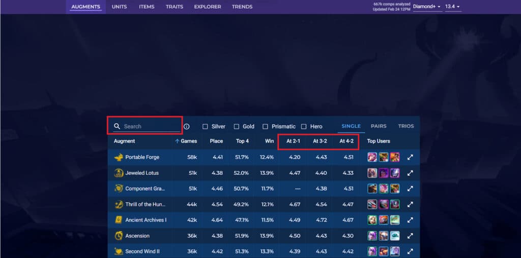The image size is (521, 258).
Task: Expand the Portable Forge row details
Action: click(410, 157)
